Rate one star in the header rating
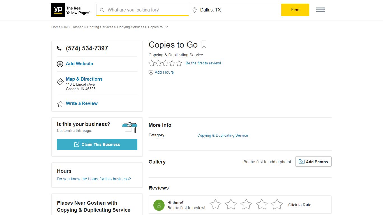This screenshot has width=383, height=215. 152,63
